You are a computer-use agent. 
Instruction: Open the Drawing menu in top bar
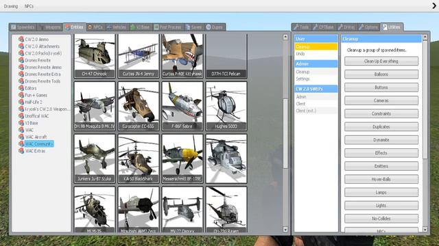pyautogui.click(x=11, y=6)
